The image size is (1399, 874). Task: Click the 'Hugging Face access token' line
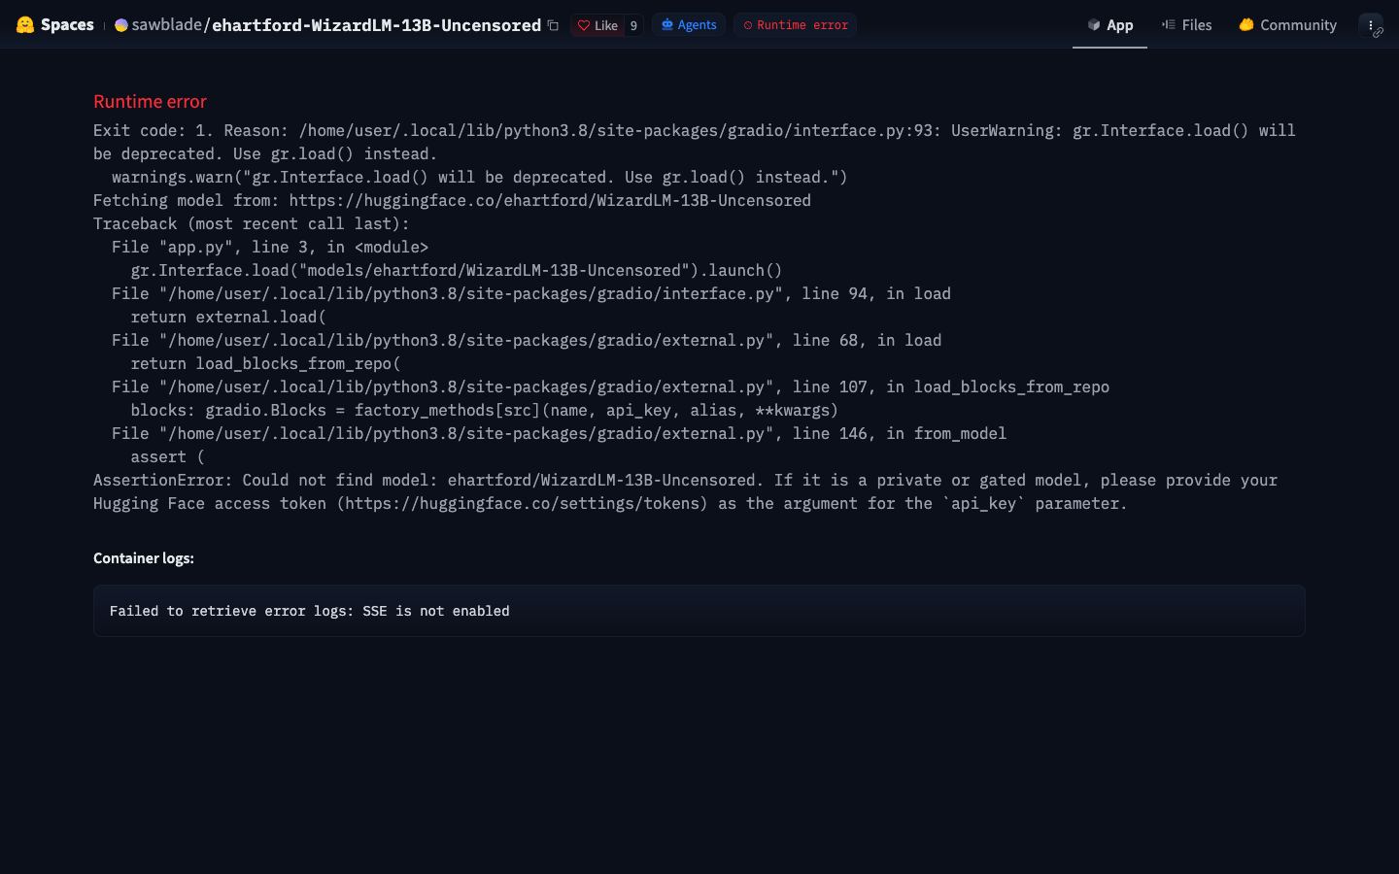[x=610, y=504]
